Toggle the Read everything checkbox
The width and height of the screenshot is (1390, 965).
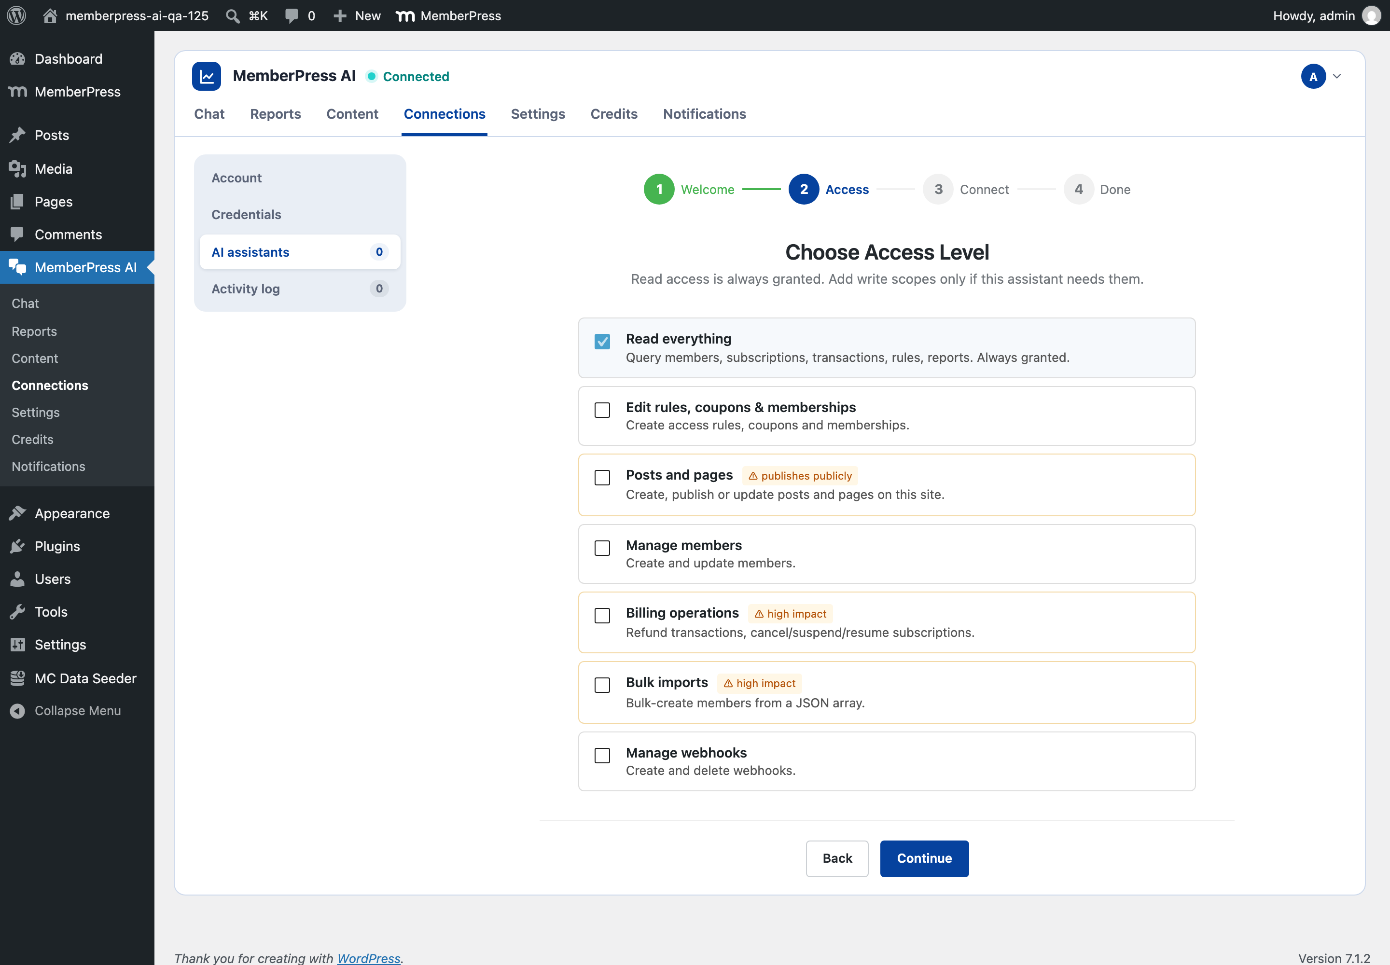[602, 342]
